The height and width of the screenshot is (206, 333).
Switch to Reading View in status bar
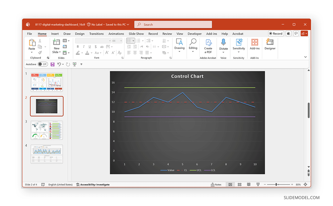coord(249,184)
